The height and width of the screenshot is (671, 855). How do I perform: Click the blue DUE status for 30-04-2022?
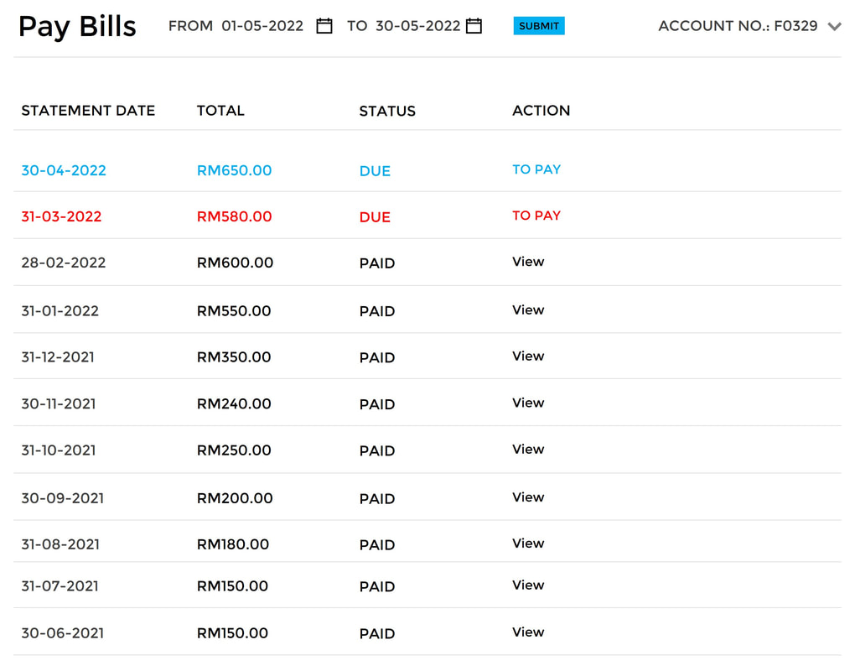[375, 171]
